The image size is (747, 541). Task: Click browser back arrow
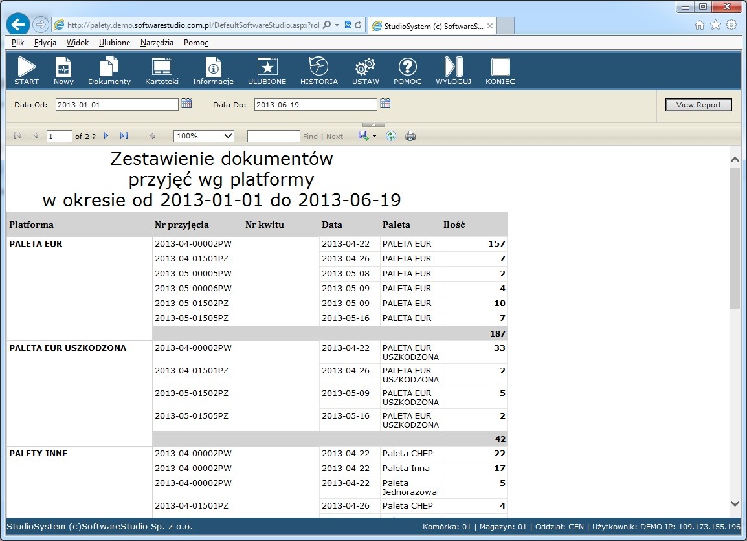(x=18, y=25)
